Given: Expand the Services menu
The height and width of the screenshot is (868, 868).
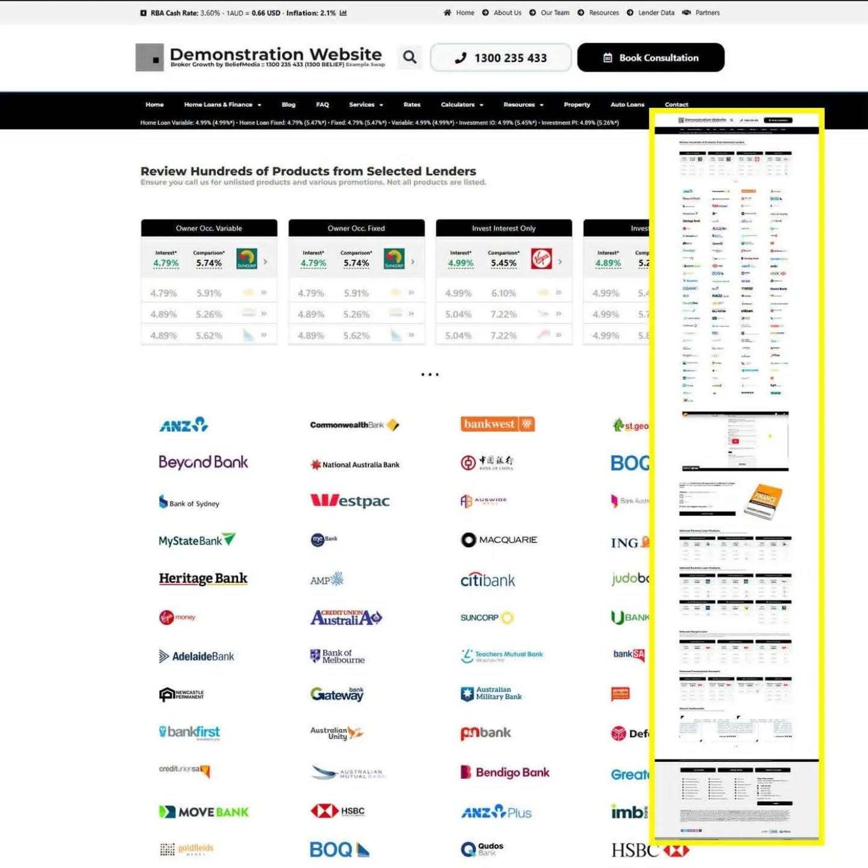Looking at the screenshot, I should tap(365, 105).
